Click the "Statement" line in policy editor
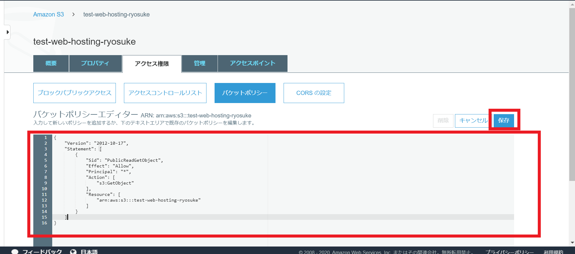 [83, 149]
